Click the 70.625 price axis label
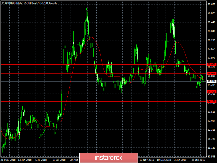Viewport: 217px width, 163px height. 212,4
